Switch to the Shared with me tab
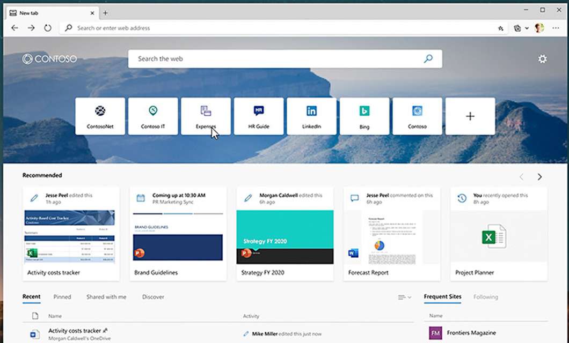This screenshot has height=343, width=569. pos(106,297)
